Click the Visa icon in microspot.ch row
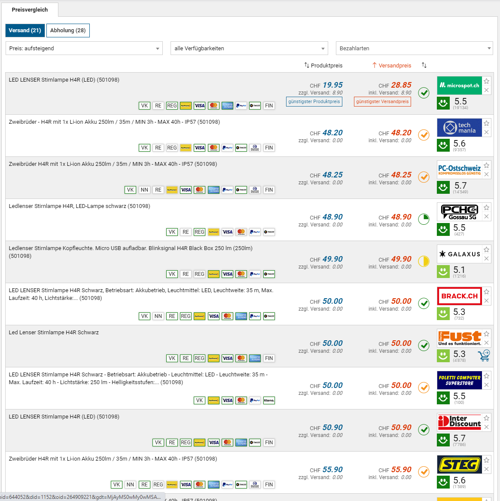 pyautogui.click(x=200, y=106)
